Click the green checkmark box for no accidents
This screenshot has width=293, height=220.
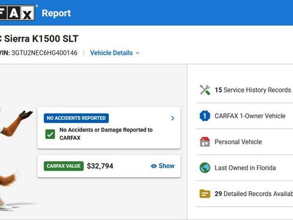pos(50,134)
